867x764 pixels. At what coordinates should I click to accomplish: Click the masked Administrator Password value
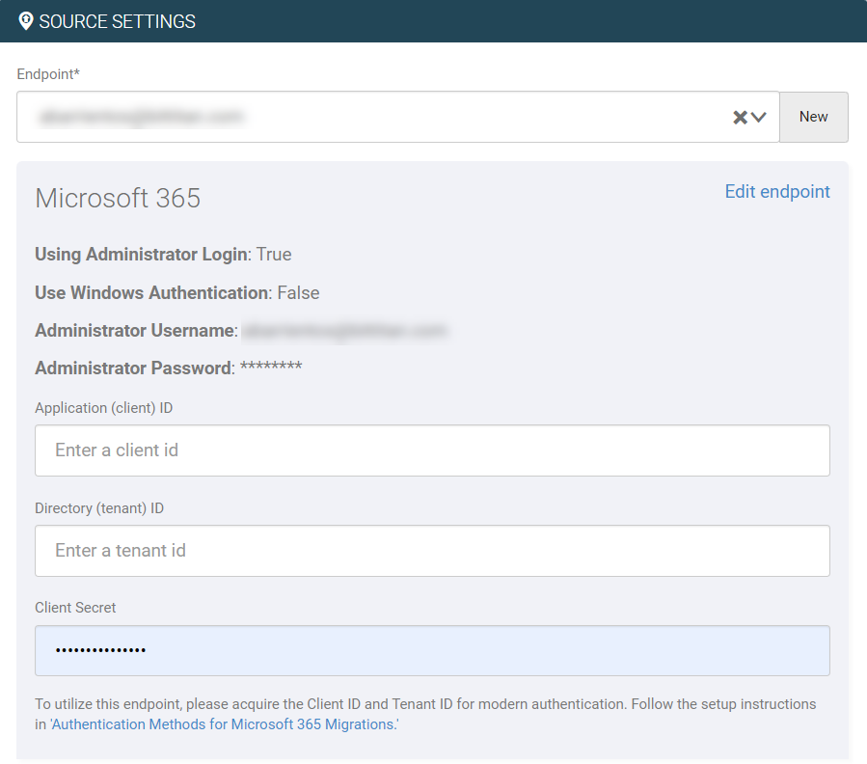tap(272, 368)
